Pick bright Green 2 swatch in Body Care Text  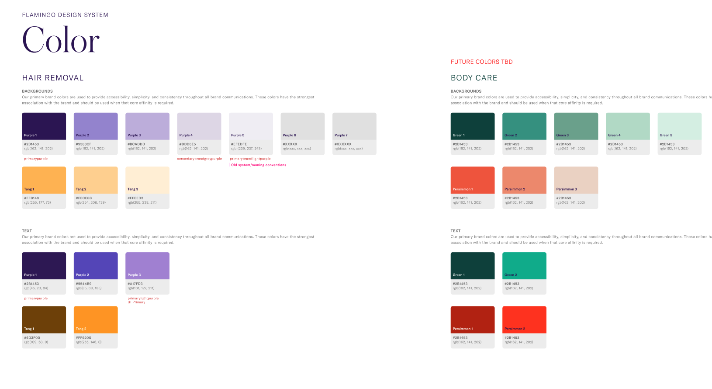(x=524, y=273)
